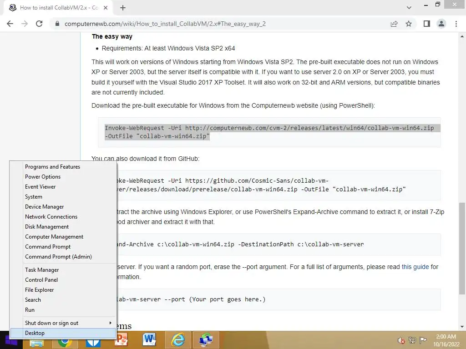The width and height of the screenshot is (466, 349).
Task: Open Control Panel
Action: tap(63, 280)
